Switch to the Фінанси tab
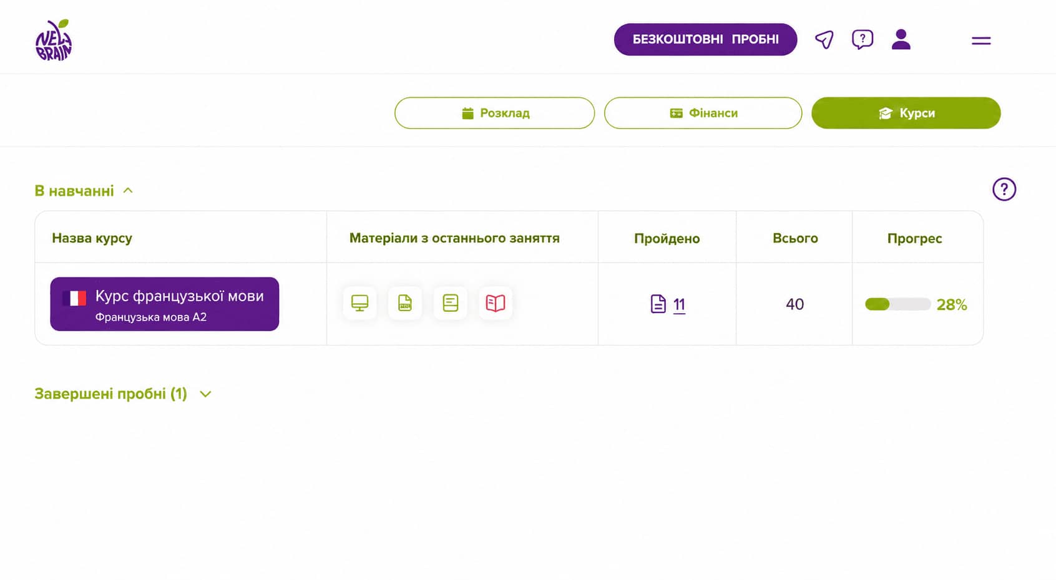 (703, 113)
